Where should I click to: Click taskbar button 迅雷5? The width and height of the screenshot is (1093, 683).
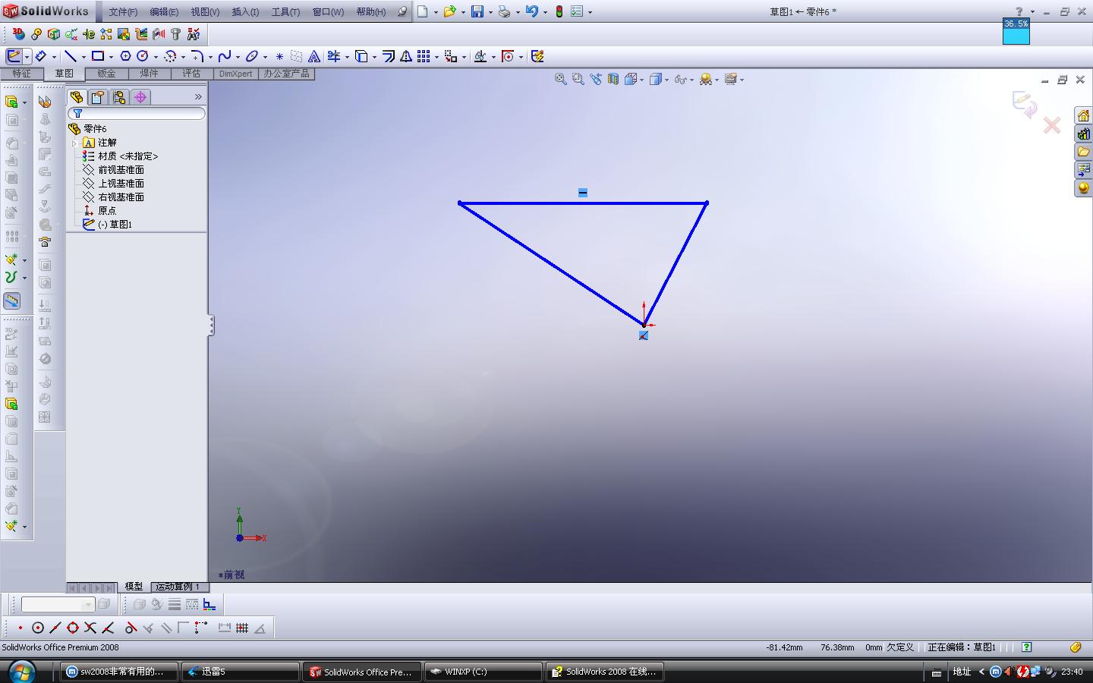[x=241, y=672]
